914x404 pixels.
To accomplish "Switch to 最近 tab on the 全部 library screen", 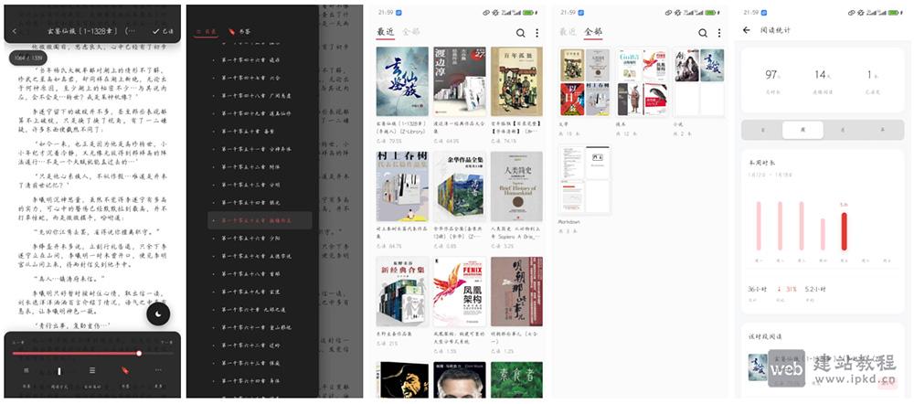I will point(568,32).
